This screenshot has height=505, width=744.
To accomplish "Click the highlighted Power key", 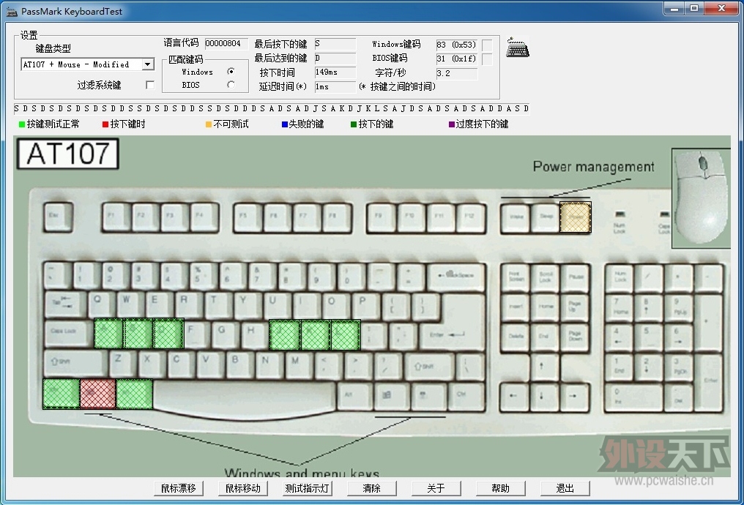I will click(x=575, y=217).
